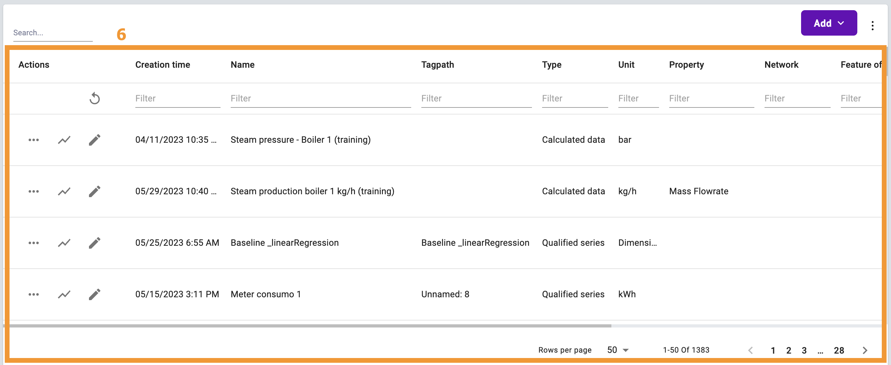Click the Creation time filter field
Image resolution: width=891 pixels, height=365 pixels.
coord(177,99)
